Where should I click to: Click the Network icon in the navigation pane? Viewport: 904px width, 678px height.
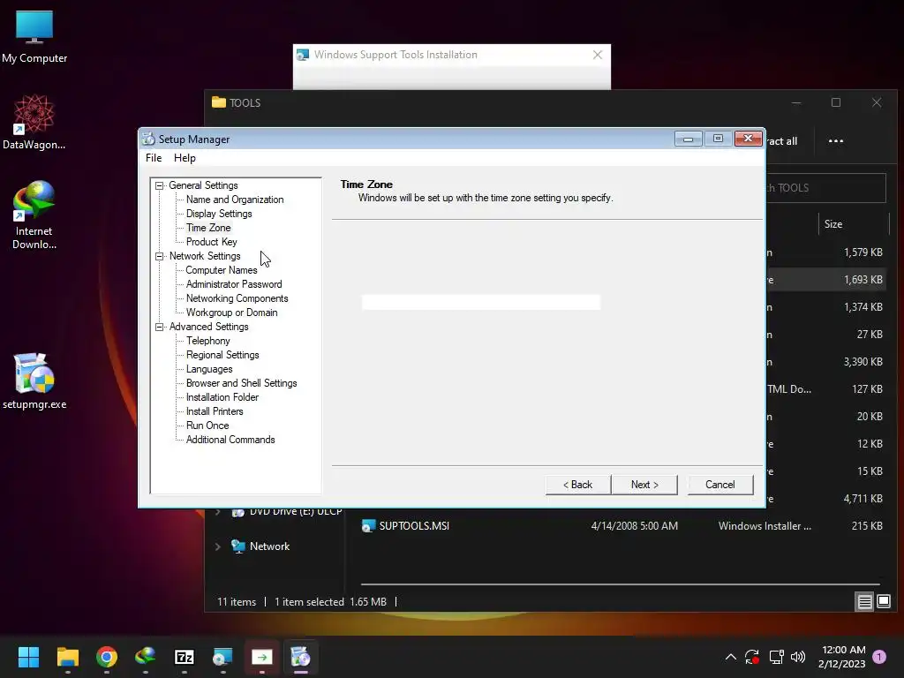click(x=238, y=546)
